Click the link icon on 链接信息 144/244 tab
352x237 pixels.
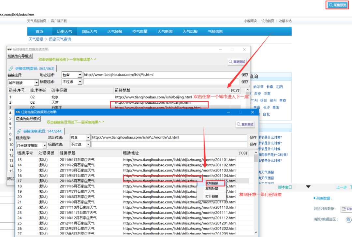pyautogui.click(x=19, y=131)
